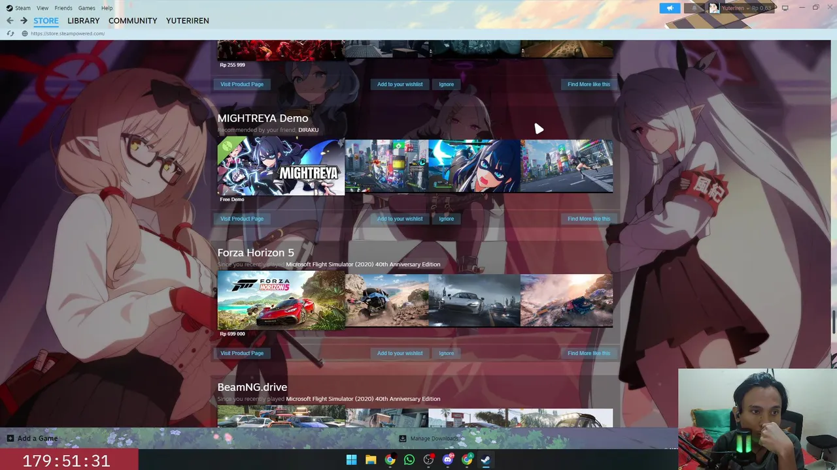
Task: Switch to the COMMUNITY tab
Action: [x=133, y=21]
